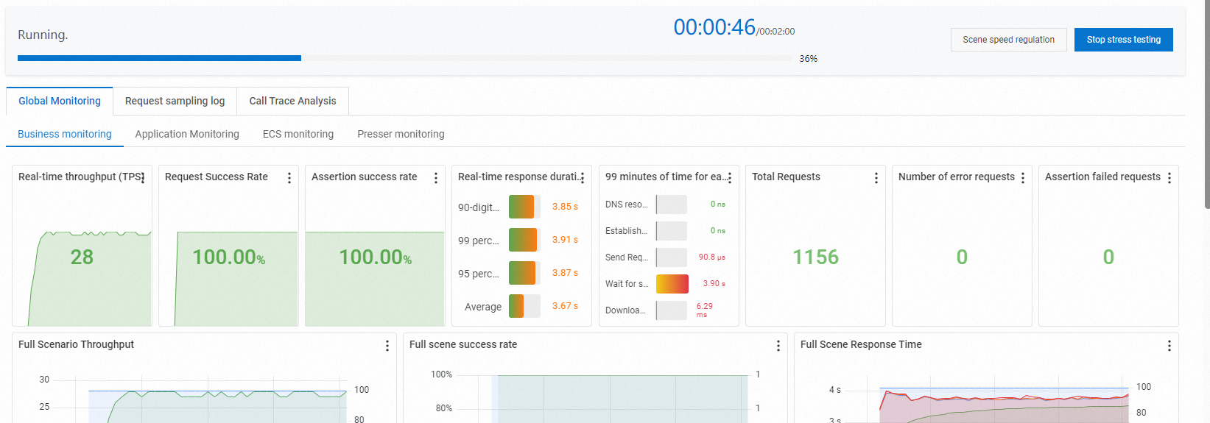Click the stress test progress bar
The image size is (1210, 423).
pos(404,58)
